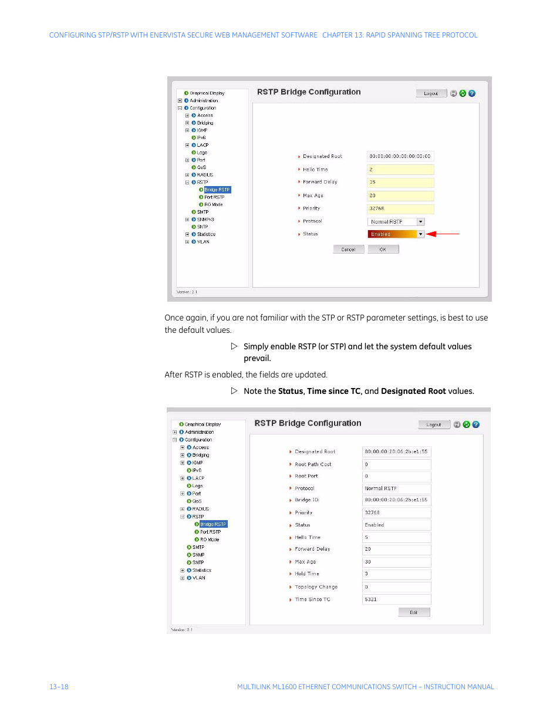
Task: Select Graphical Display in the upper screenshot tree
Action: pyautogui.click(x=207, y=93)
